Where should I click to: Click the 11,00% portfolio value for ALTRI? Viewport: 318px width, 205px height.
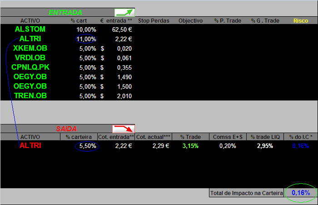point(86,39)
